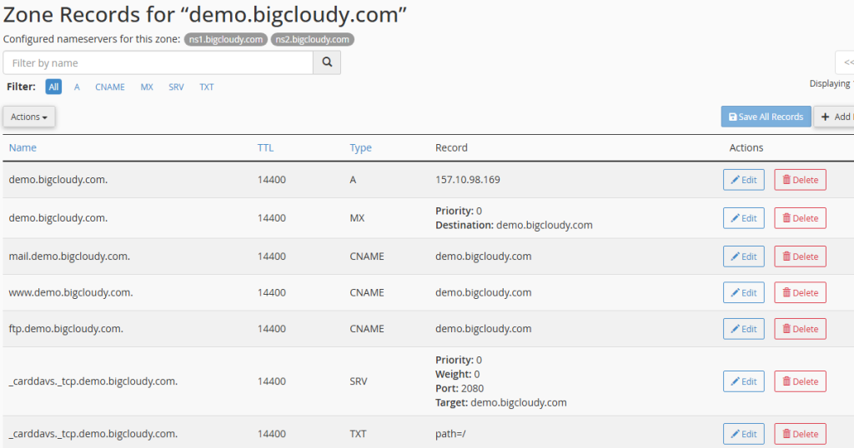Sort table by Name column
This screenshot has width=854, height=448.
[x=23, y=147]
